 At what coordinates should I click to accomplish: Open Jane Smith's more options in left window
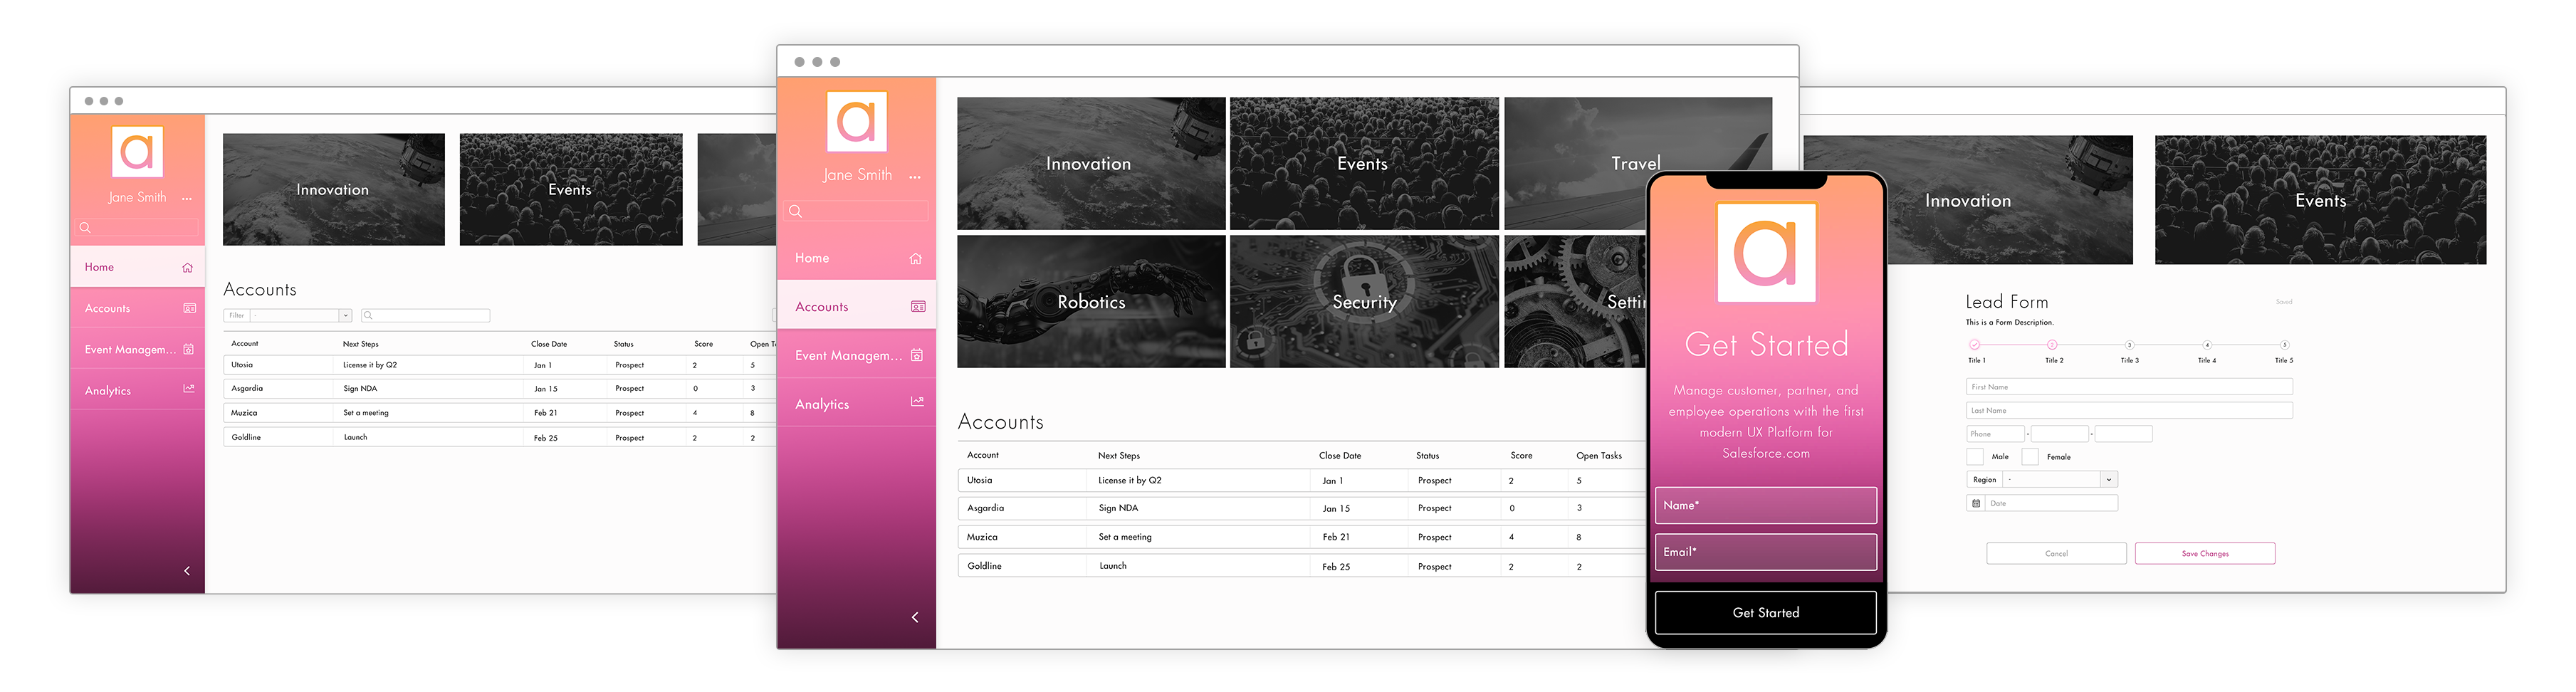click(187, 198)
